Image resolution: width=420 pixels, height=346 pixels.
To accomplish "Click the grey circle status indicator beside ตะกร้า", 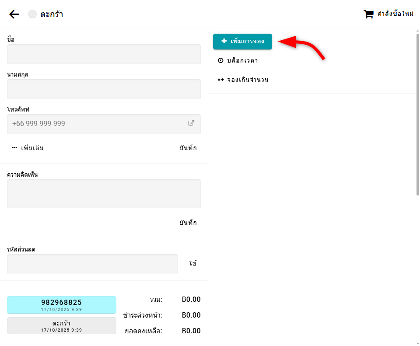I will 32,14.
